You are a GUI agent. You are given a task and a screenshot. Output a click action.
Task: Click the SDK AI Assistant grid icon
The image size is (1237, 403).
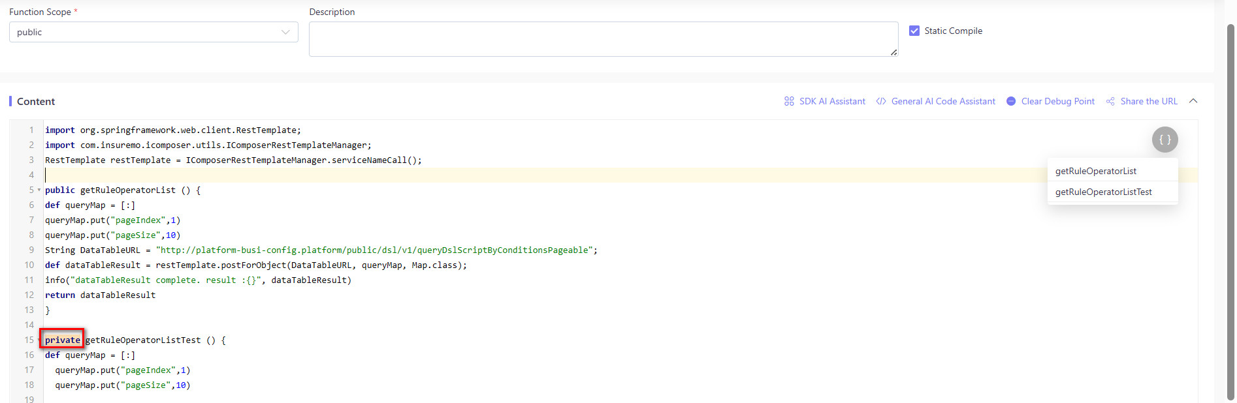click(x=789, y=101)
